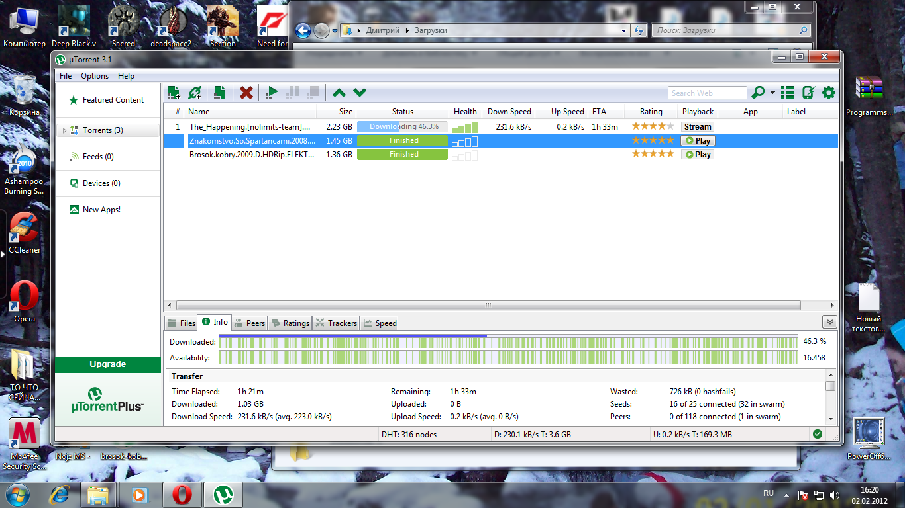905x508 pixels.
Task: Click the Stream button for The_Happening
Action: click(698, 126)
